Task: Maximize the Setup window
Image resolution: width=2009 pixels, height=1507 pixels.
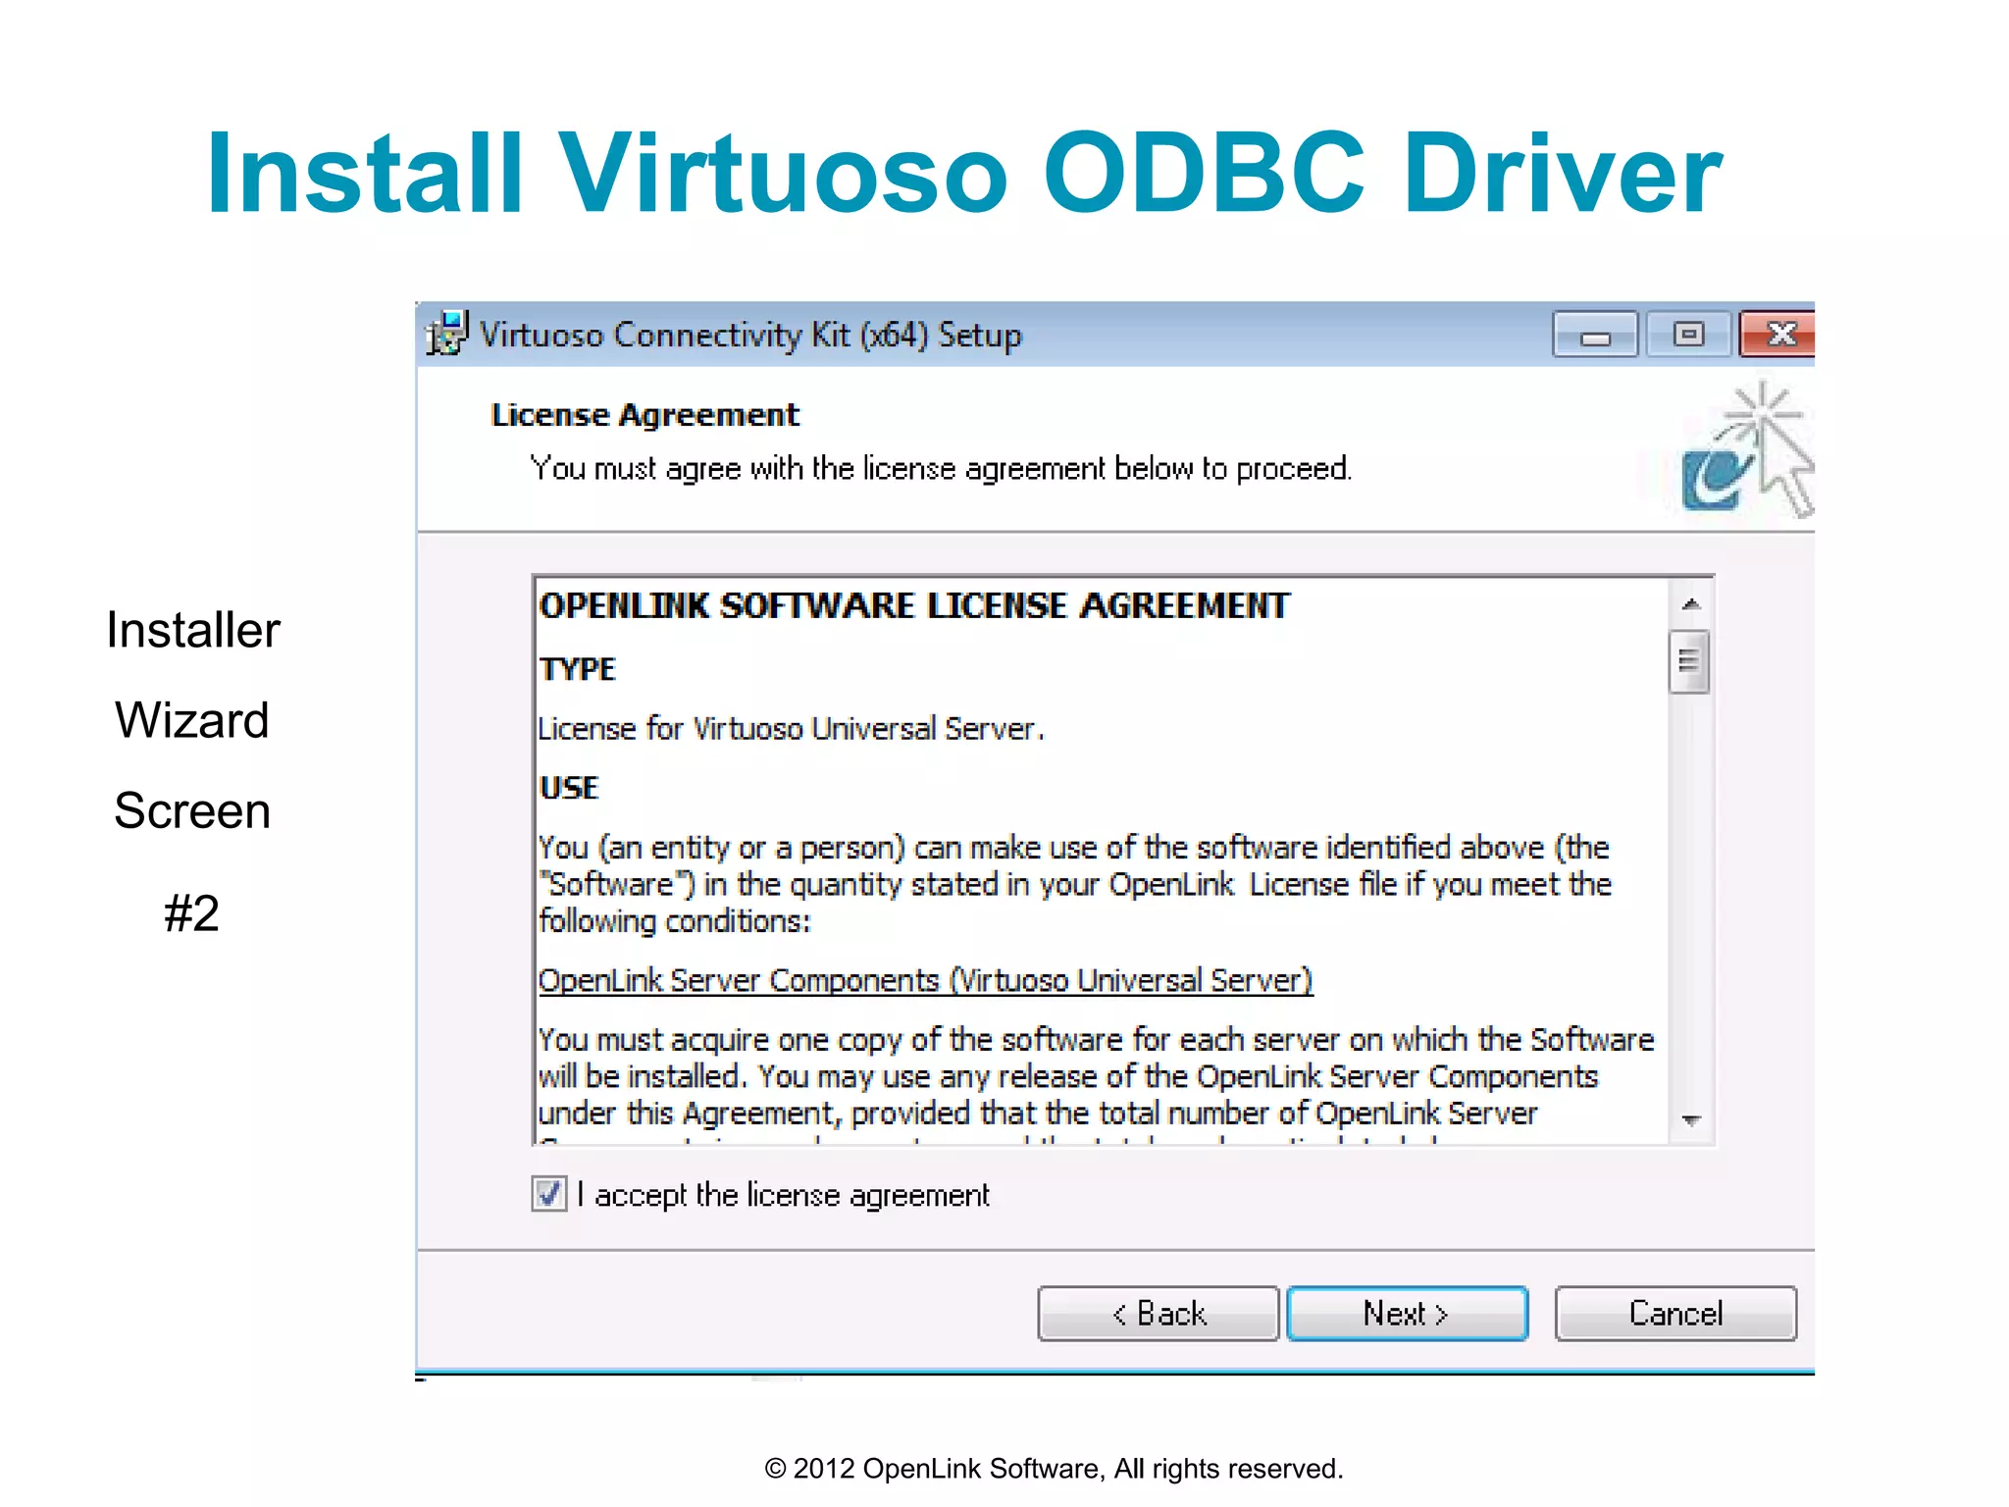Action: [x=1687, y=335]
